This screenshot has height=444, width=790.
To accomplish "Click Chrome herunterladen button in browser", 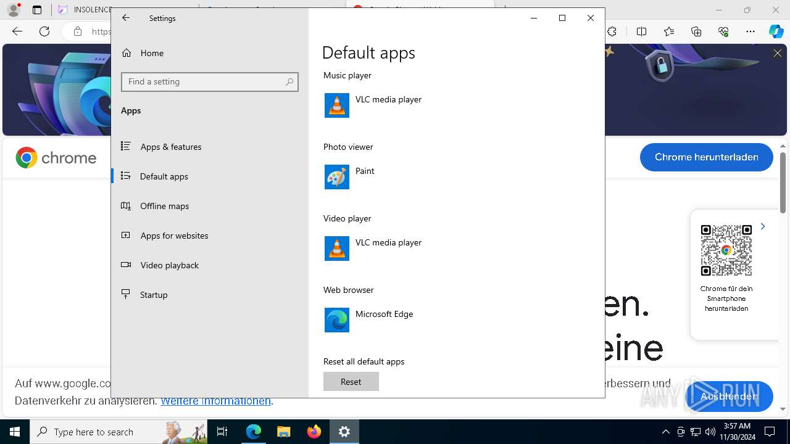I will pyautogui.click(x=706, y=157).
